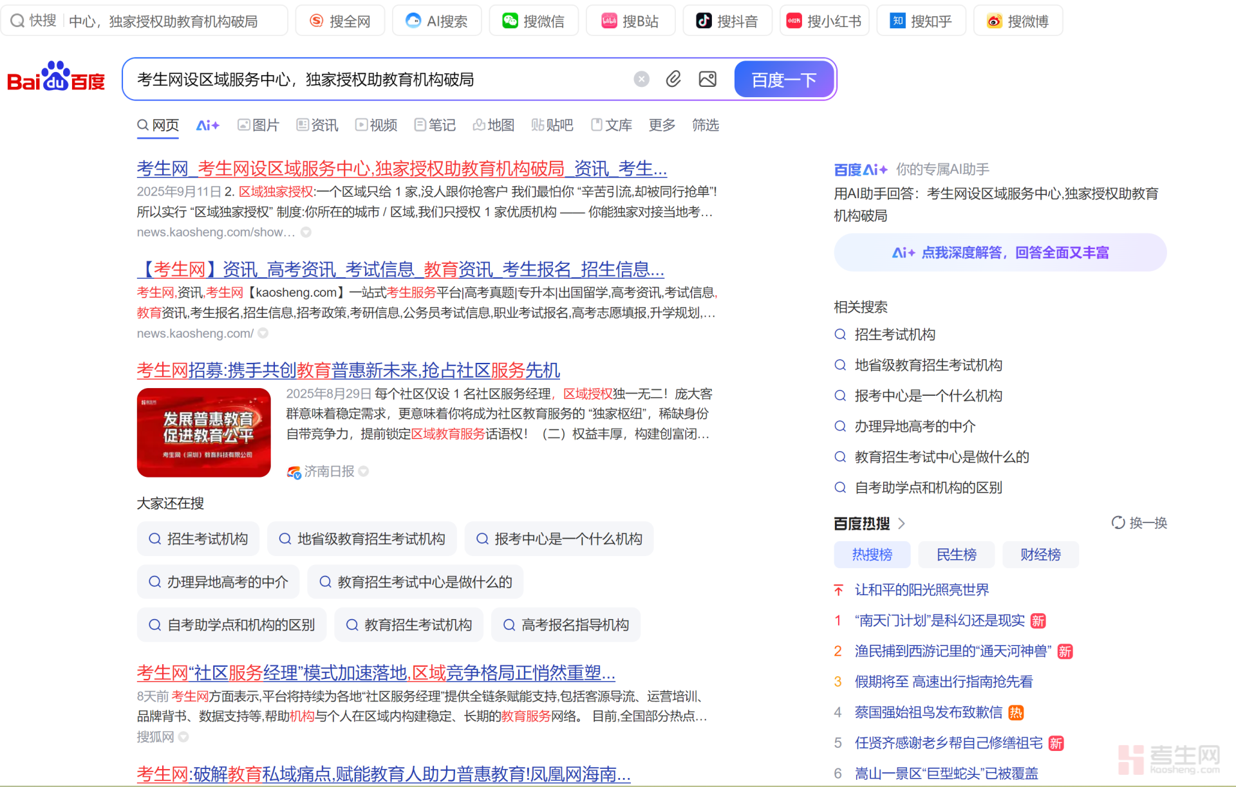Screen dimensions: 1236x787
Task: Click the paperclip file upload icon
Action: [x=673, y=79]
